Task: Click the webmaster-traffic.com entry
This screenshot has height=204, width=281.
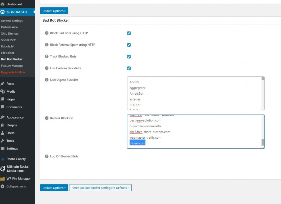Action: point(145,138)
